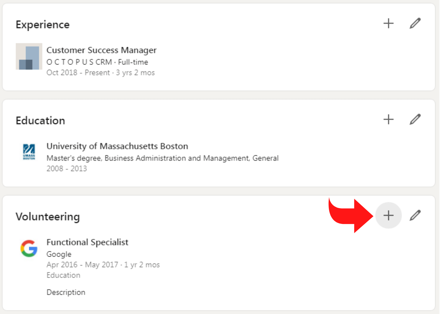Click the Description text under Google
The image size is (440, 314).
pyautogui.click(x=66, y=292)
